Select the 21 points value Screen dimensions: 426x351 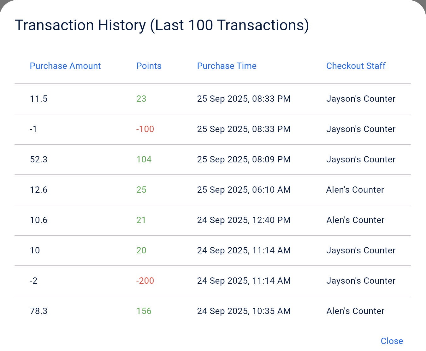[x=141, y=220]
